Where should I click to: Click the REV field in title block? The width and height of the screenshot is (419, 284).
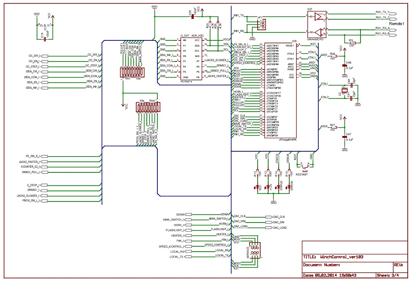click(x=400, y=267)
